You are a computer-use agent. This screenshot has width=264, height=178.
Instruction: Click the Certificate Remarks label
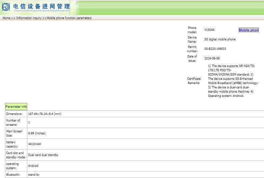click(x=194, y=81)
